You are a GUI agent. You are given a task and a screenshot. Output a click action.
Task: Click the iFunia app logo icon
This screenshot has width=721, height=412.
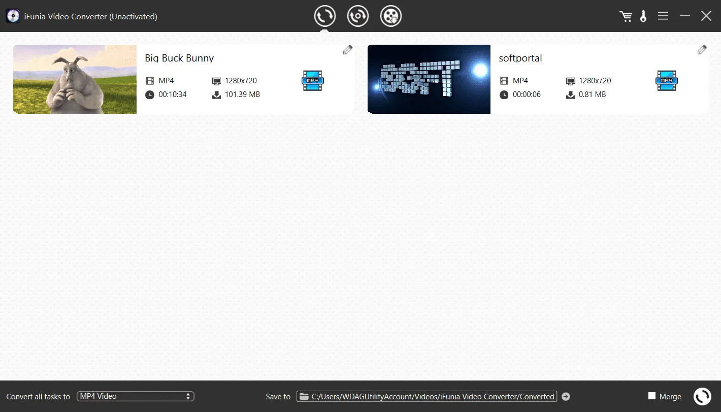[x=13, y=16]
